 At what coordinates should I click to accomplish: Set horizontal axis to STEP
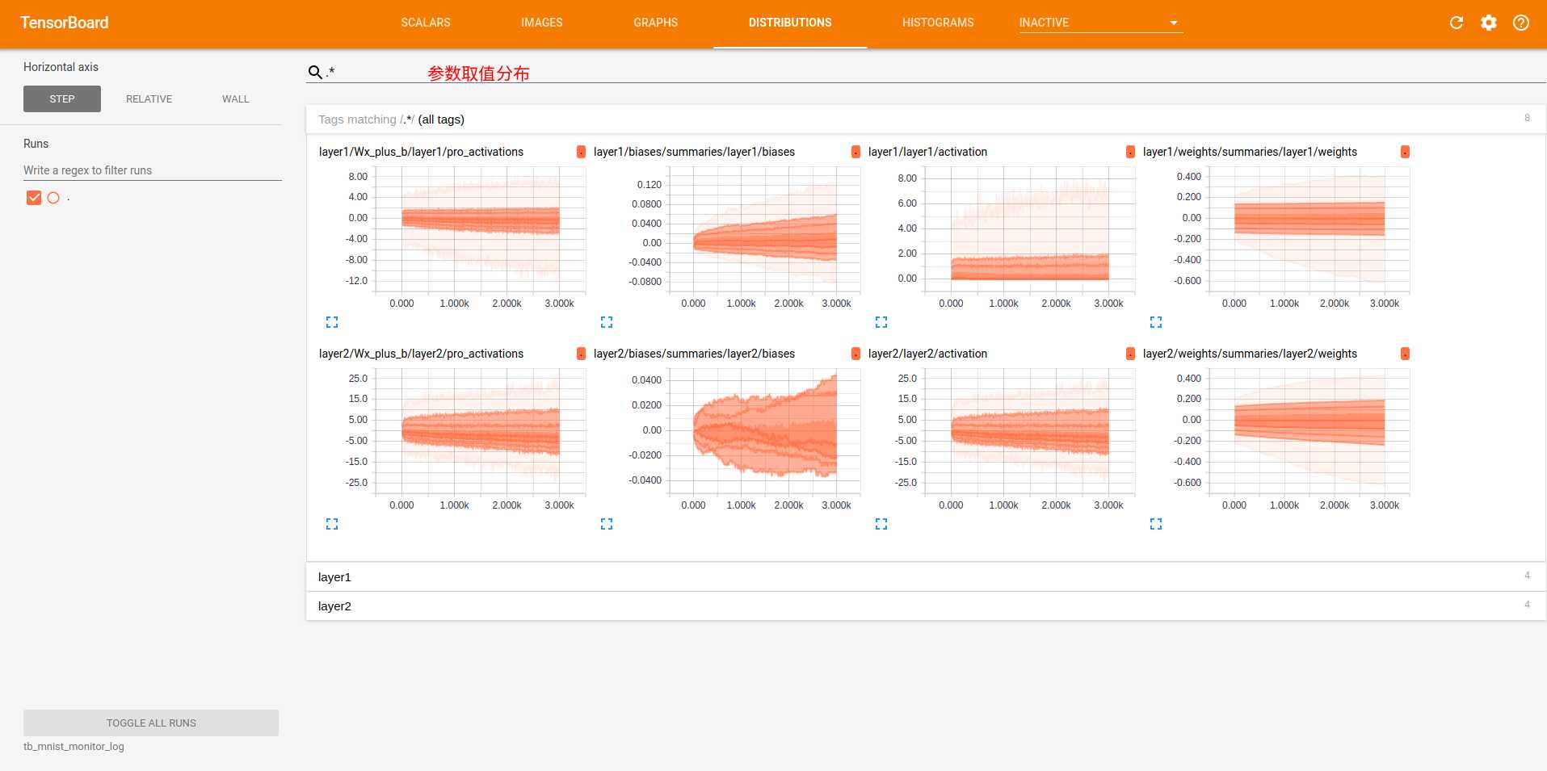62,98
